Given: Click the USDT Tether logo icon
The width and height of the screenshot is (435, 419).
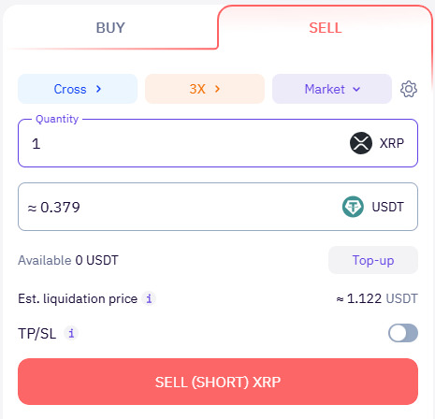Looking at the screenshot, I should coord(353,207).
